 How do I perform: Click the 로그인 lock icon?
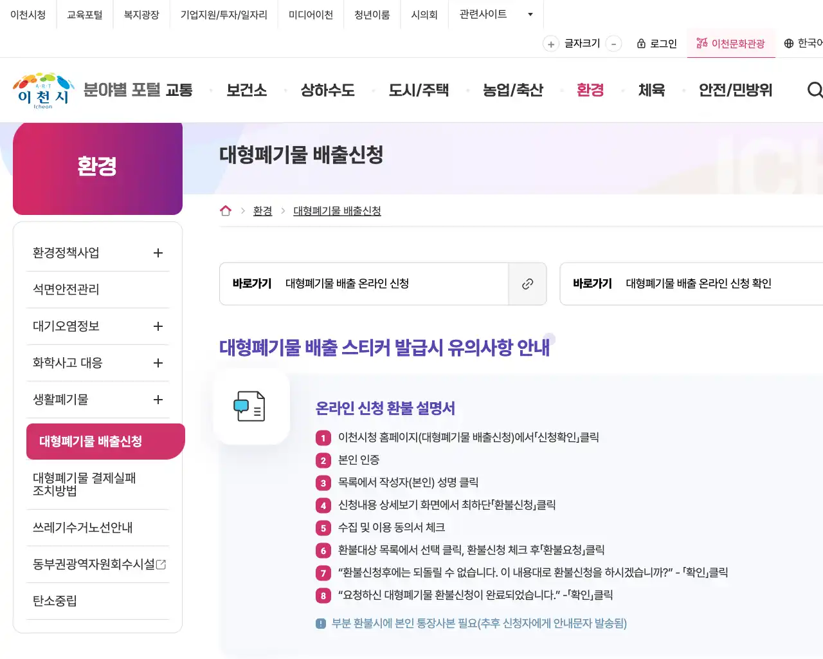(x=641, y=43)
